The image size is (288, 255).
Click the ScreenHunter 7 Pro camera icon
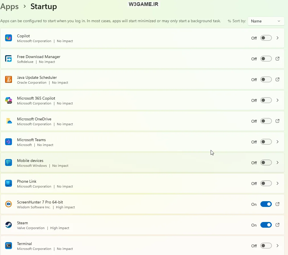click(x=9, y=204)
